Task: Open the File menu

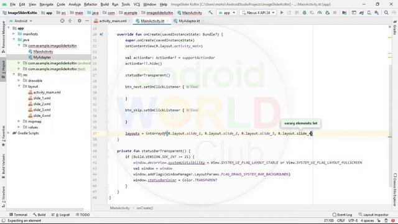Action: 12,4
